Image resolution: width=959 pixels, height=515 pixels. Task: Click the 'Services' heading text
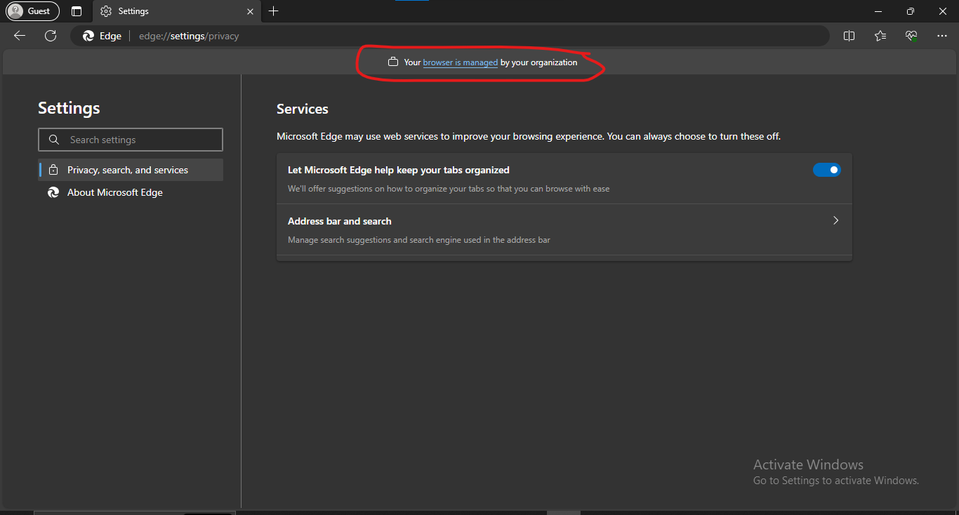click(x=303, y=109)
